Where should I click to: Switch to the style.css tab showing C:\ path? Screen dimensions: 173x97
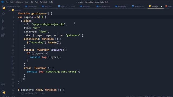(x=66, y=6)
